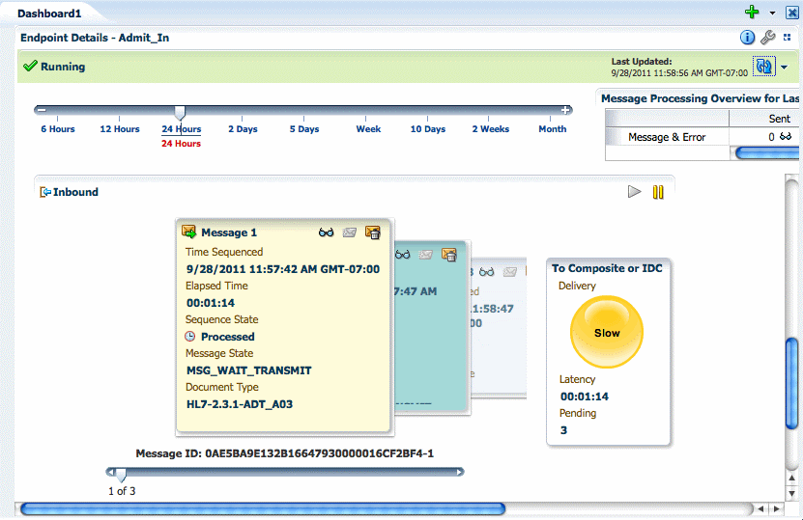Click the Last Updated timestamp text
Screen dimensions: 803x520
point(679,73)
